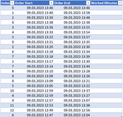The width and height of the screenshot is (123, 117).
Task: Select Order Start cell 09.03.2023 13:38
Action: [34, 22]
